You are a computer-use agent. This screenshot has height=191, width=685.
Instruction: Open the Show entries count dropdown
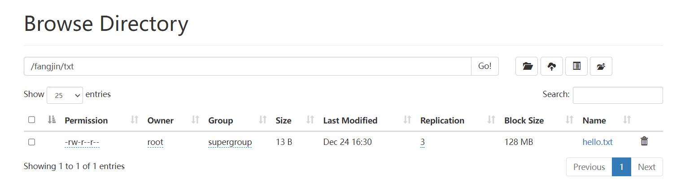point(65,95)
